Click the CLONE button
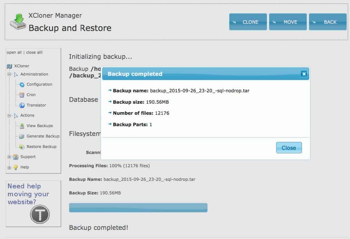350x239 pixels. (248, 22)
